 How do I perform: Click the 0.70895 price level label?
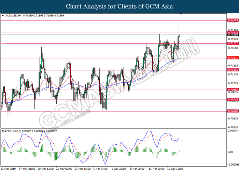233,90
